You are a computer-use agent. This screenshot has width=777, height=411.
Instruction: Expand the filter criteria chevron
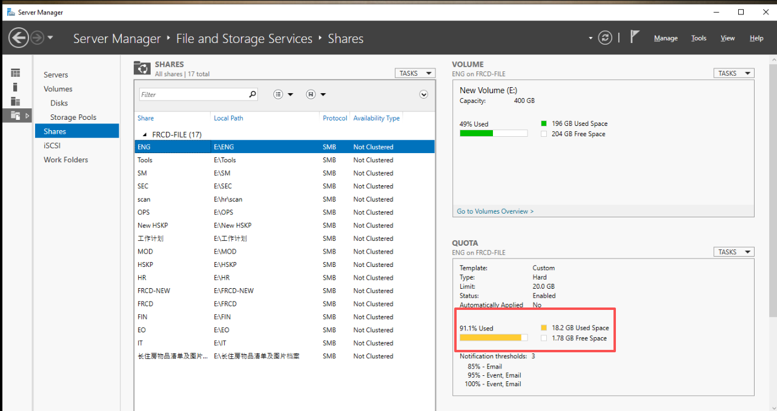click(x=424, y=94)
